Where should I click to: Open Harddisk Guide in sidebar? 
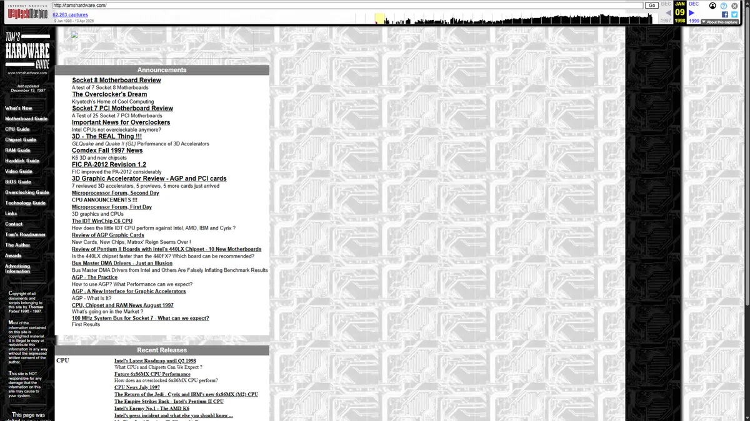click(x=22, y=161)
